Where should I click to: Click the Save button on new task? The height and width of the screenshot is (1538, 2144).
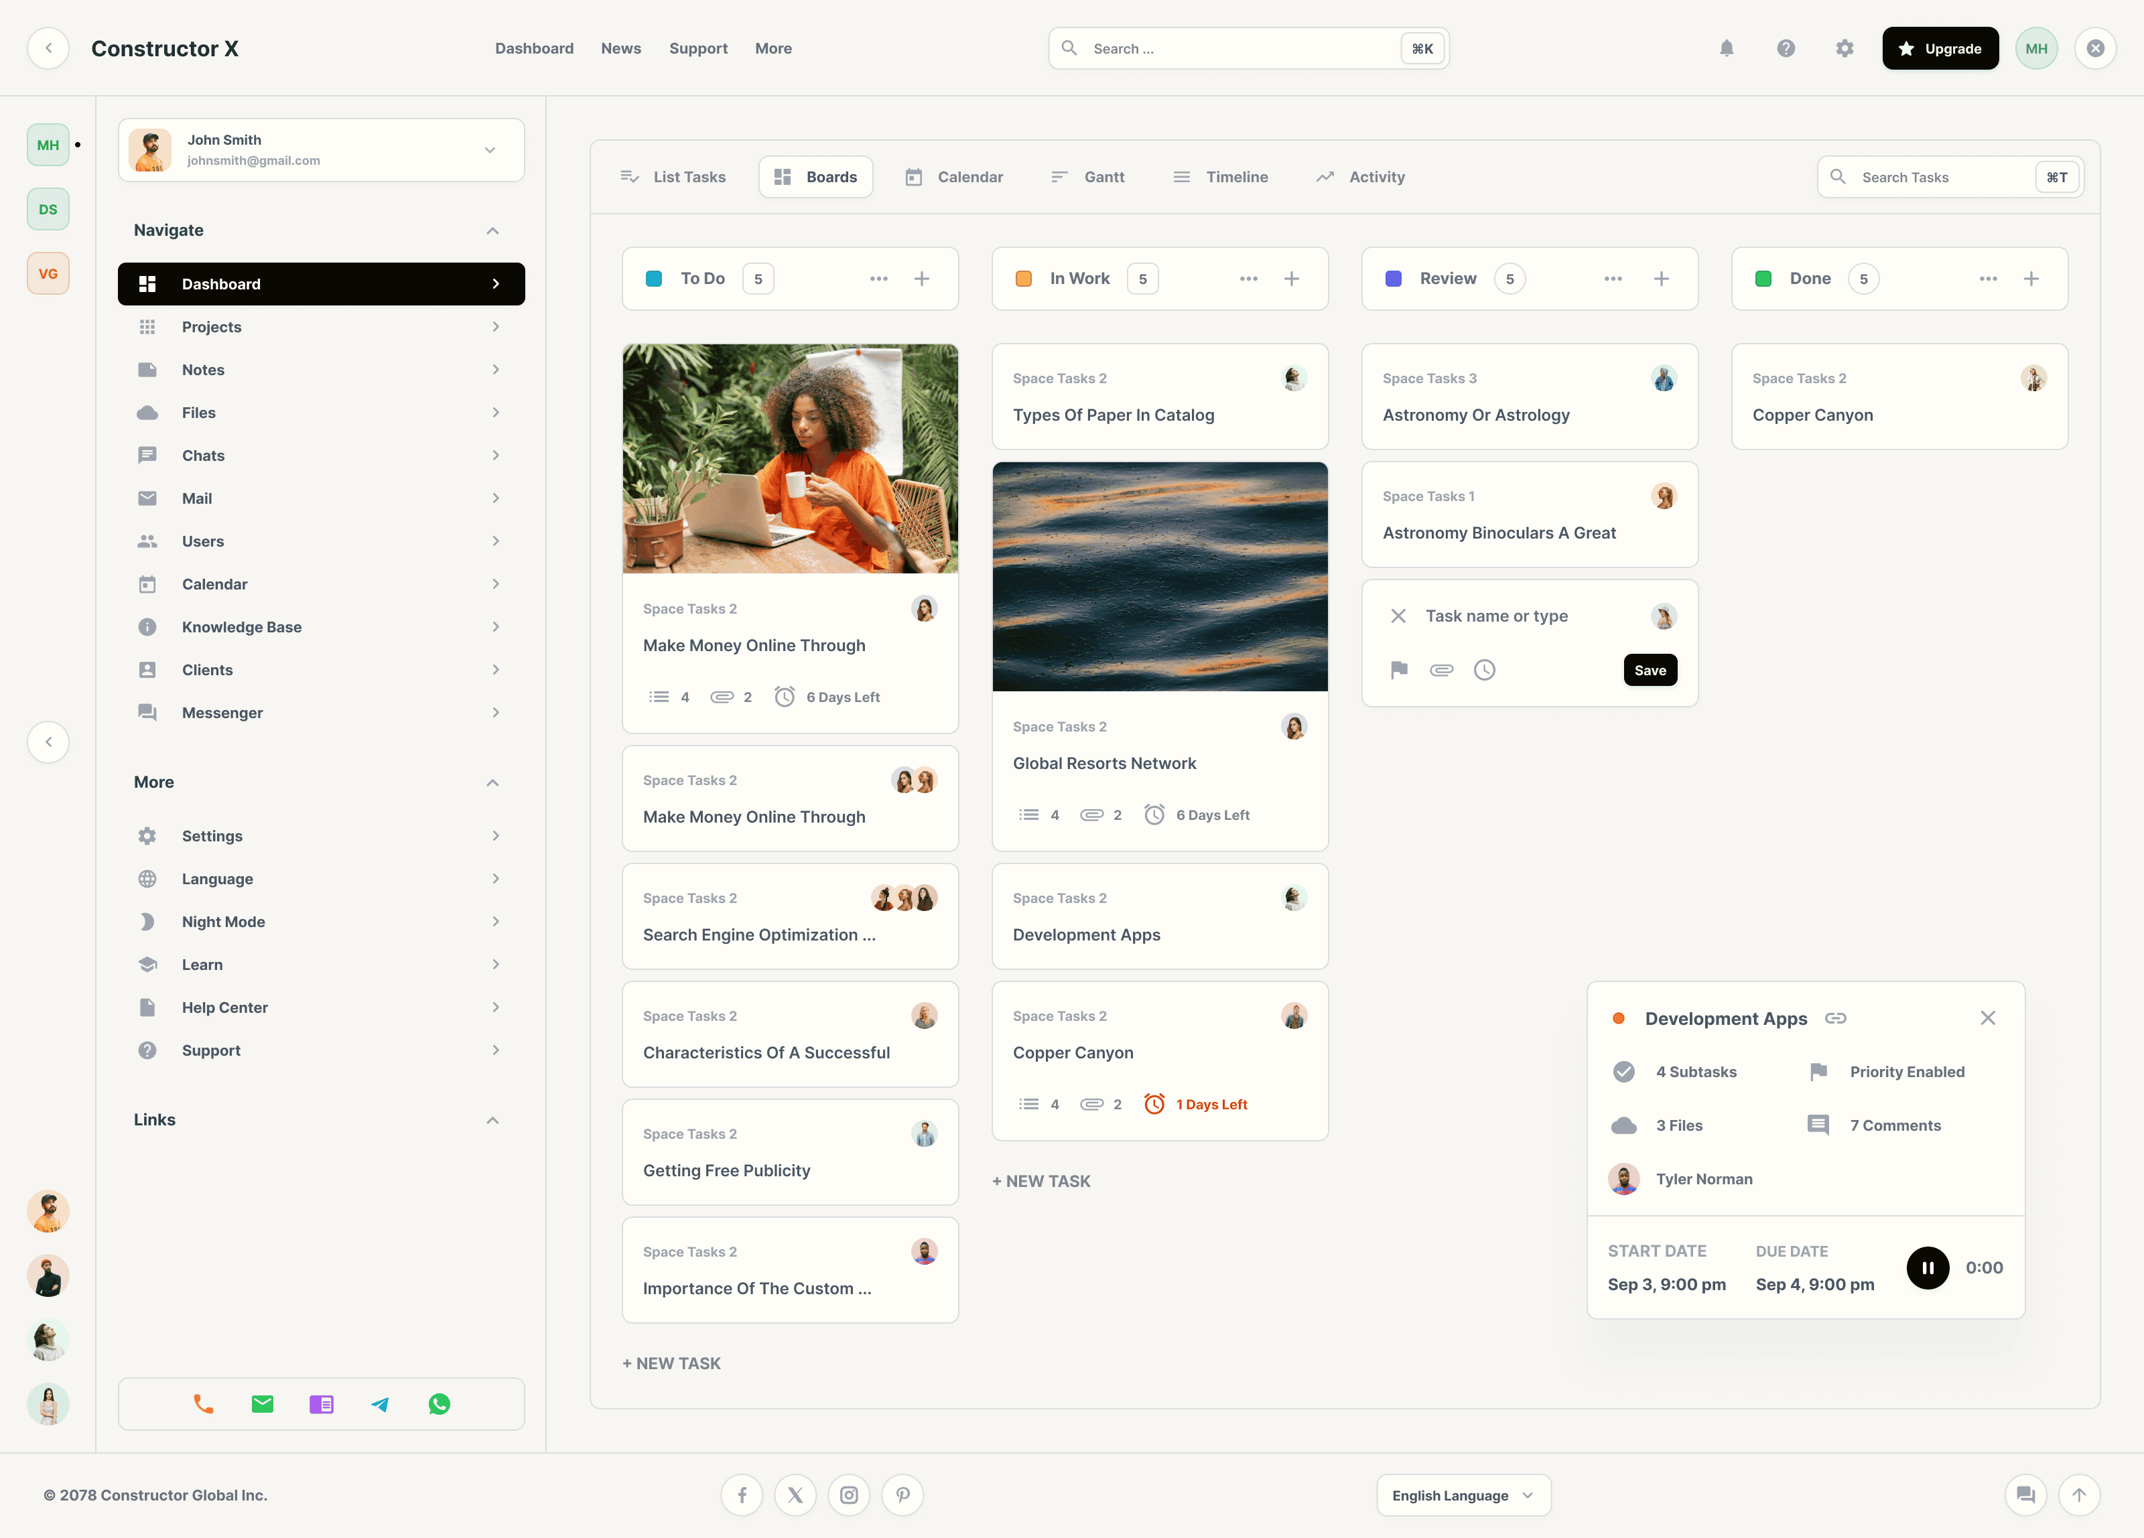(x=1650, y=671)
